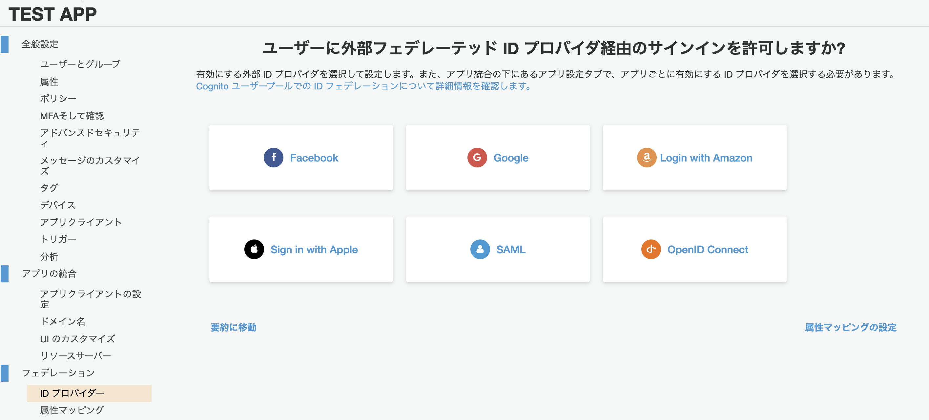This screenshot has width=929, height=420.
Task: Open the 属性マッピング sidebar item
Action: click(x=72, y=410)
